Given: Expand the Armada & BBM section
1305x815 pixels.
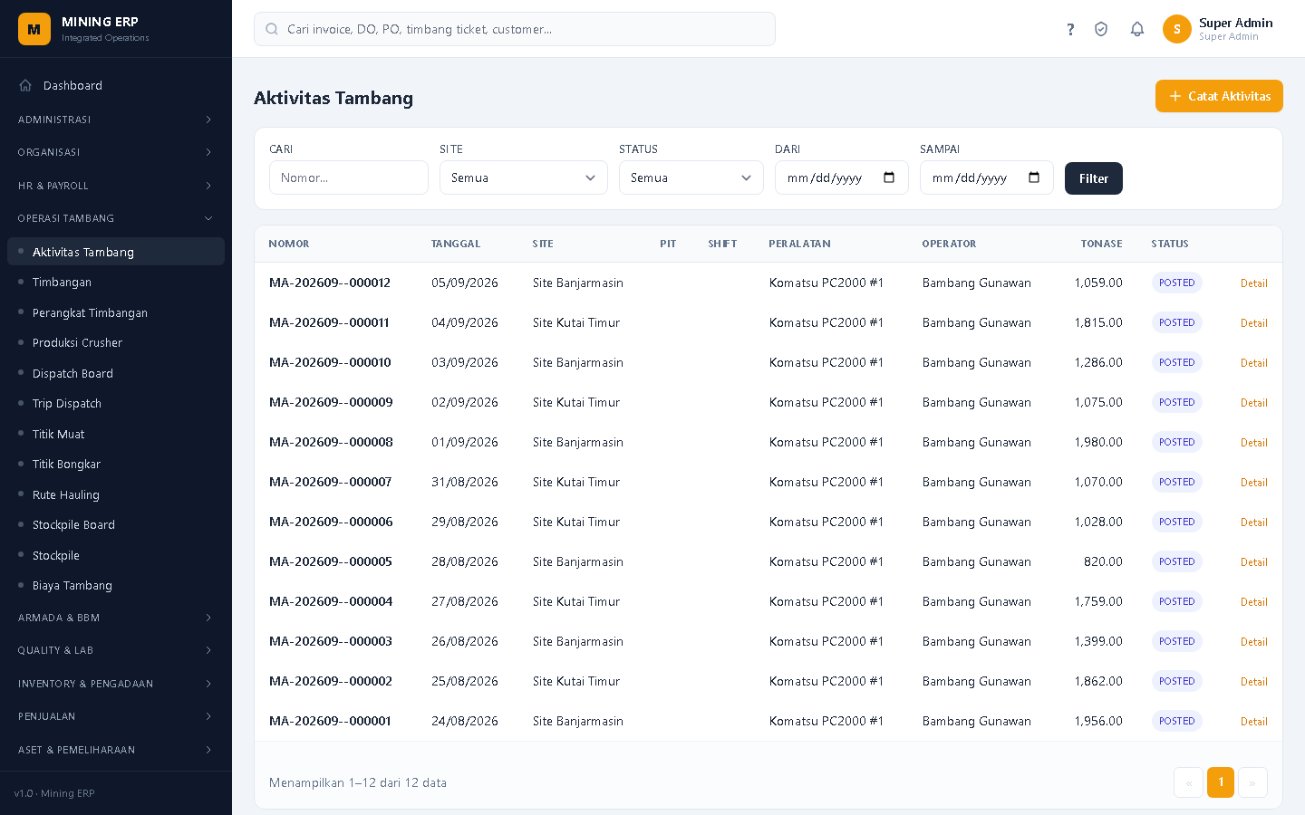Looking at the screenshot, I should click(116, 618).
